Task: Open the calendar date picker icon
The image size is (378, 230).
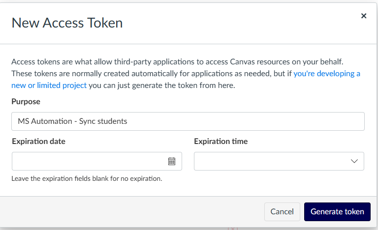Action: coord(172,161)
